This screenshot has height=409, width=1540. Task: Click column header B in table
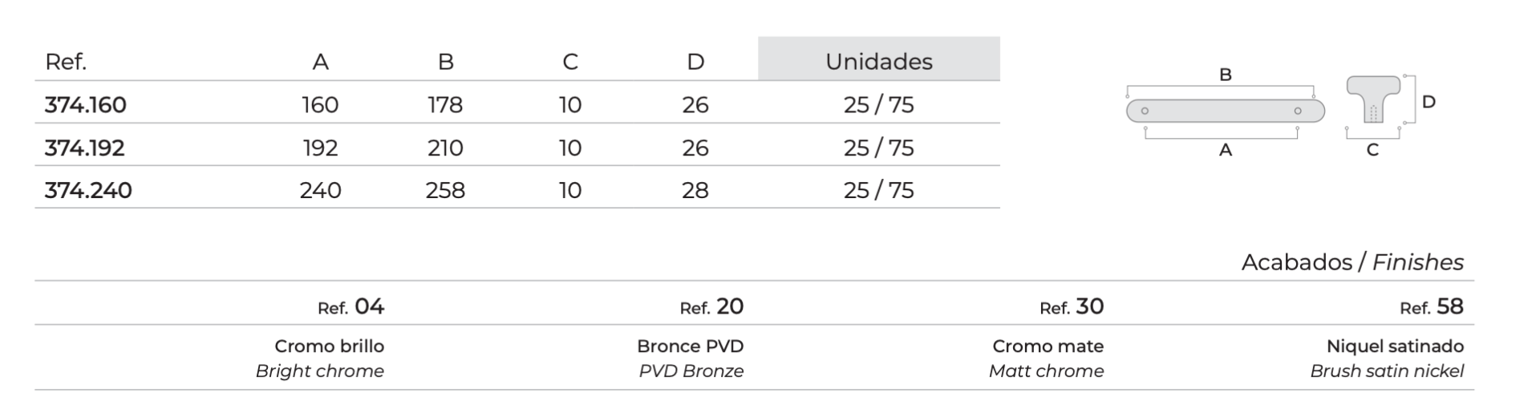pos(446,62)
